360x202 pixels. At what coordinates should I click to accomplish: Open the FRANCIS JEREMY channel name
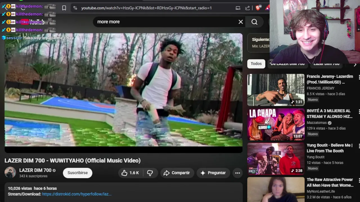pyautogui.click(x=321, y=88)
